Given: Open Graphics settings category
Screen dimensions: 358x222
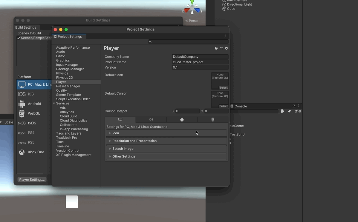Looking at the screenshot, I should point(63,61).
